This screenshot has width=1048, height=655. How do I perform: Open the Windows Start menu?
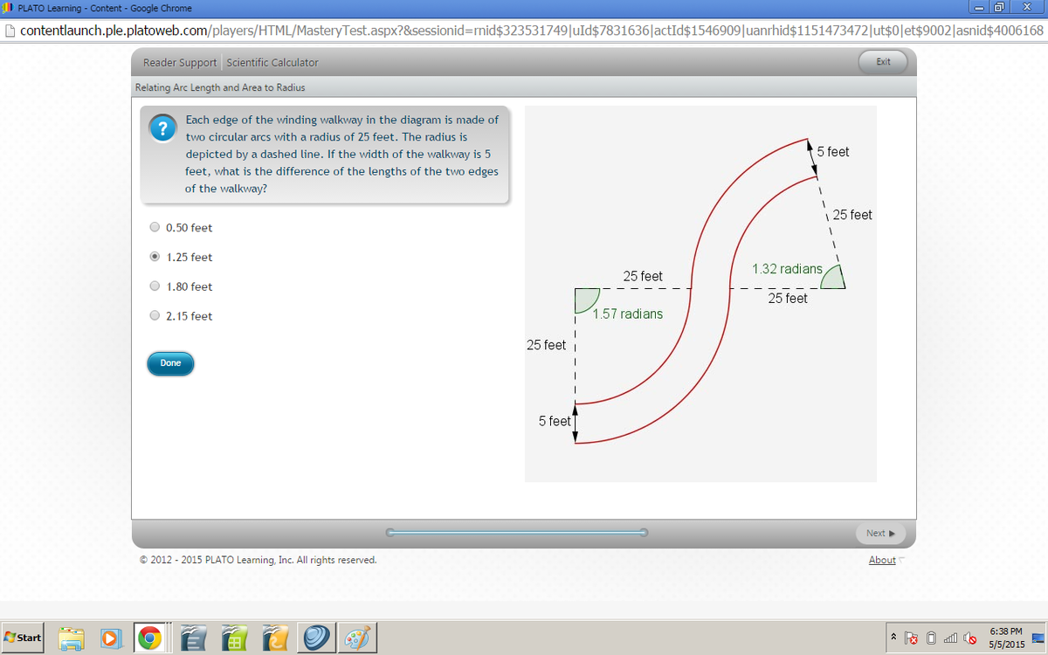[24, 638]
